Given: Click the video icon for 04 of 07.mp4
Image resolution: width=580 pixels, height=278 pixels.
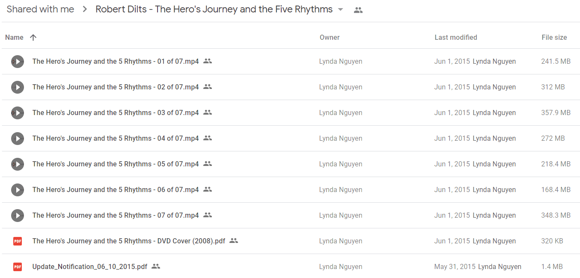Looking at the screenshot, I should click(18, 139).
